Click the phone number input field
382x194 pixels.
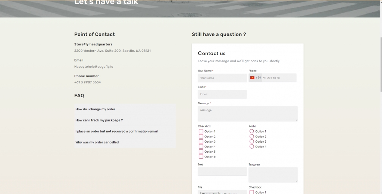point(279,78)
